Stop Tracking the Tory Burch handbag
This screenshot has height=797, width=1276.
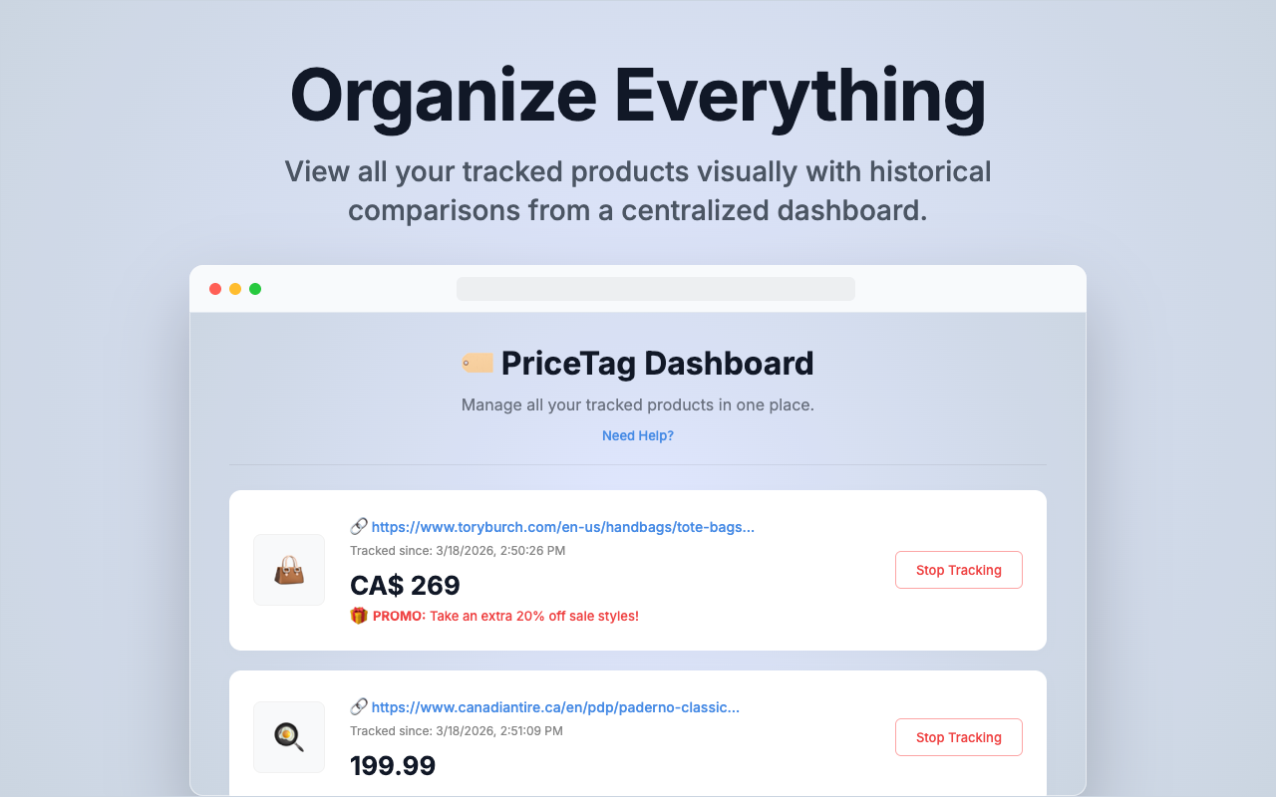[x=958, y=569]
